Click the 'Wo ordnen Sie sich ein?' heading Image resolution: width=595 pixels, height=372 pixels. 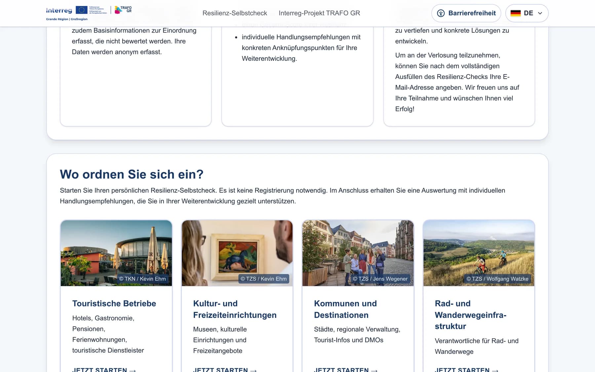pos(132,174)
